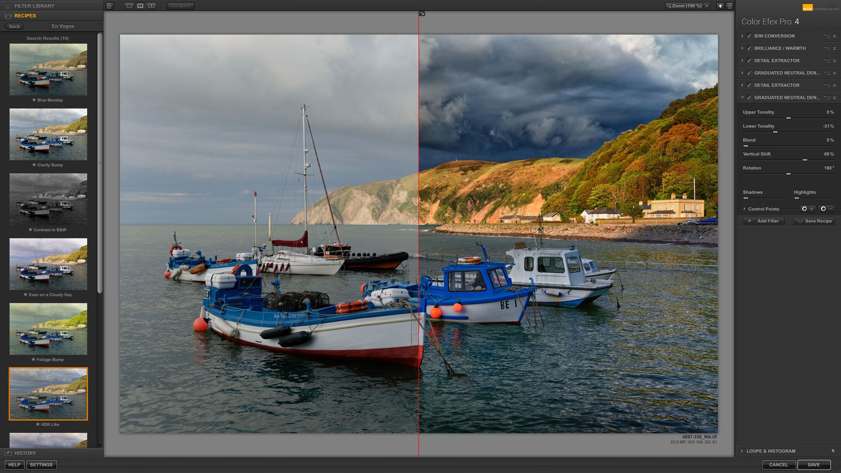Remove the expanded Graduated Neutral Density filter

pos(834,98)
